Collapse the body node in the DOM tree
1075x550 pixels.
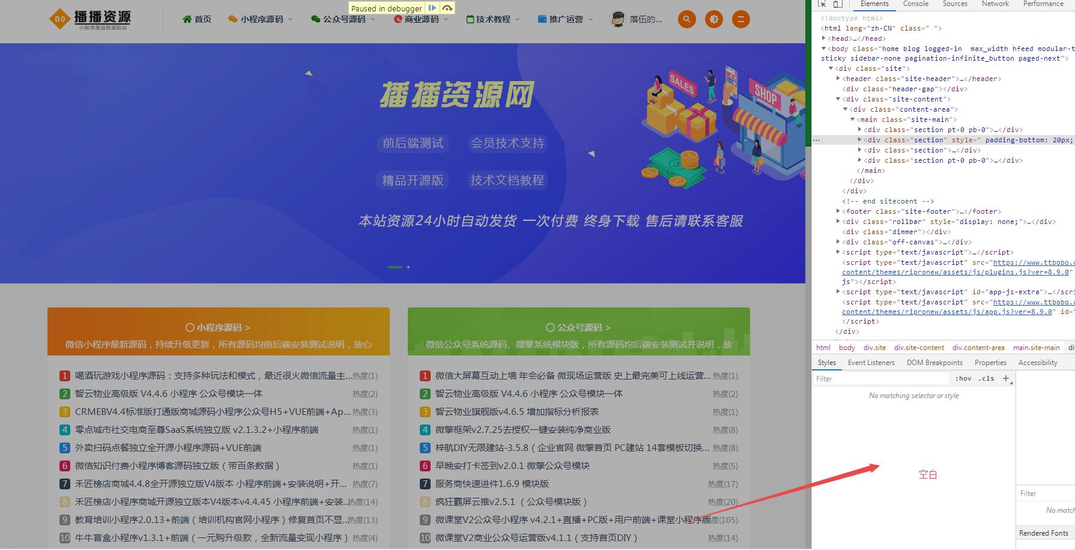[x=824, y=49]
